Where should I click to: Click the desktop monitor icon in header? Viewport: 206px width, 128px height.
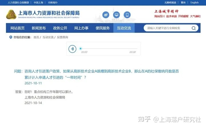pyautogui.click(x=116, y=15)
